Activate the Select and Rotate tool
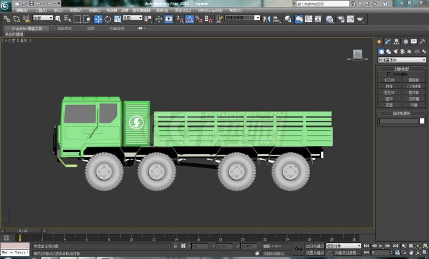 click(x=108, y=19)
